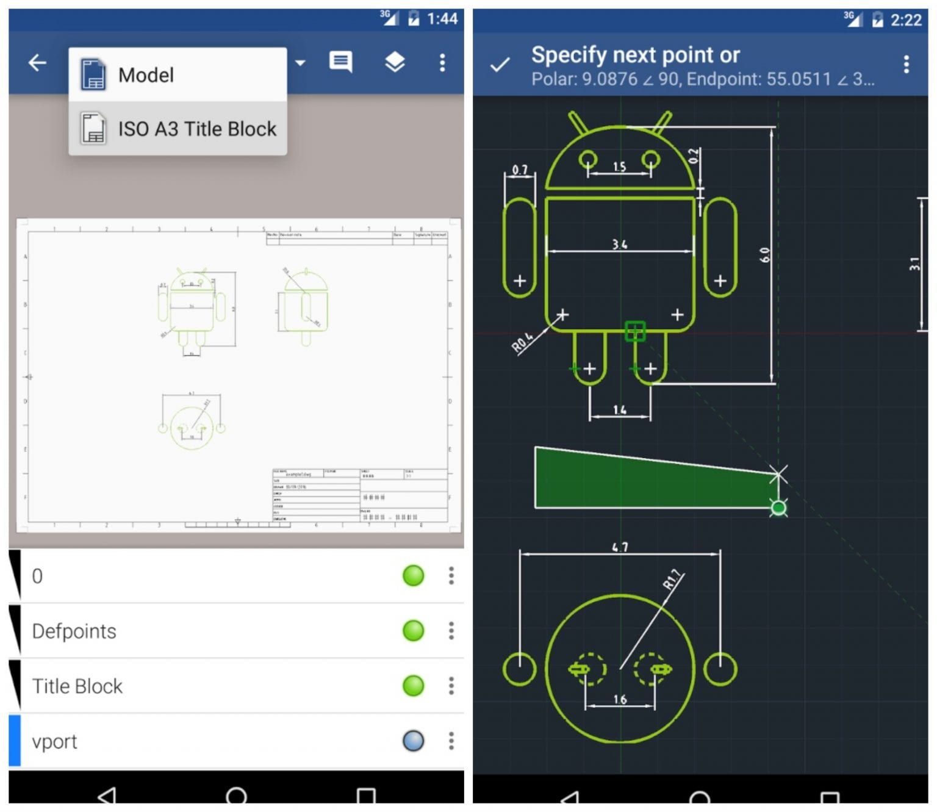
Task: Tap the highlighted endpoint marker on the wedge
Action: coord(779,508)
